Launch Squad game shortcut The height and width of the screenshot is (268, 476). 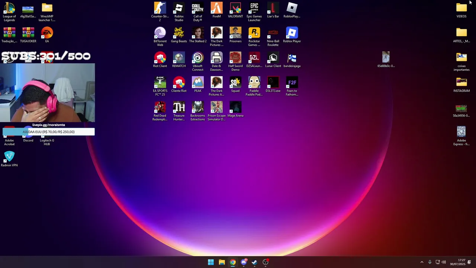(x=235, y=84)
